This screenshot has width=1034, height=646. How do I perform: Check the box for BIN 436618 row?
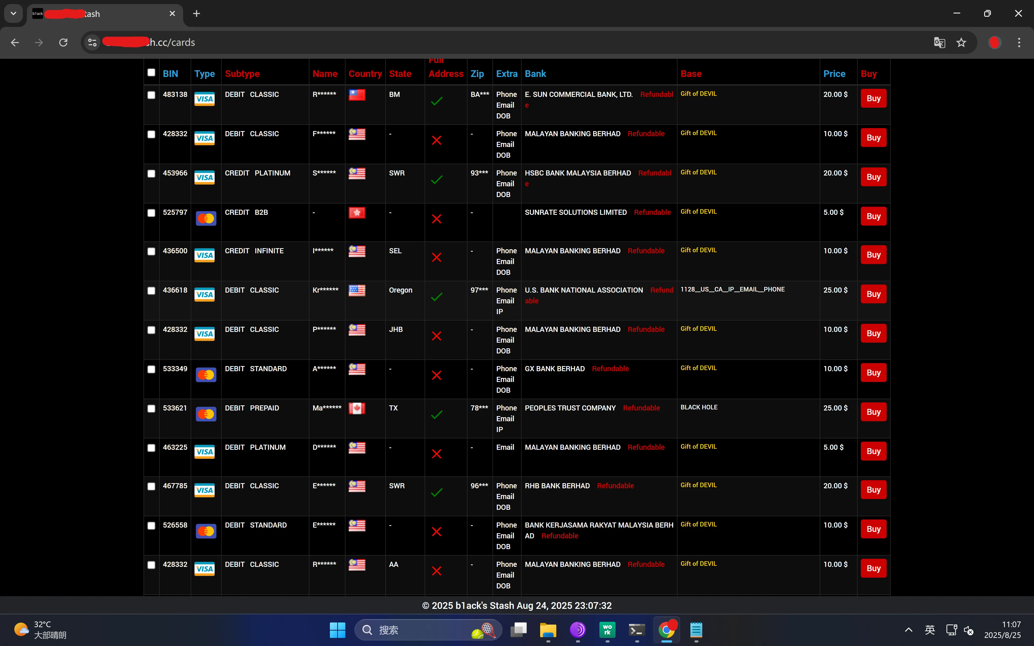click(151, 290)
